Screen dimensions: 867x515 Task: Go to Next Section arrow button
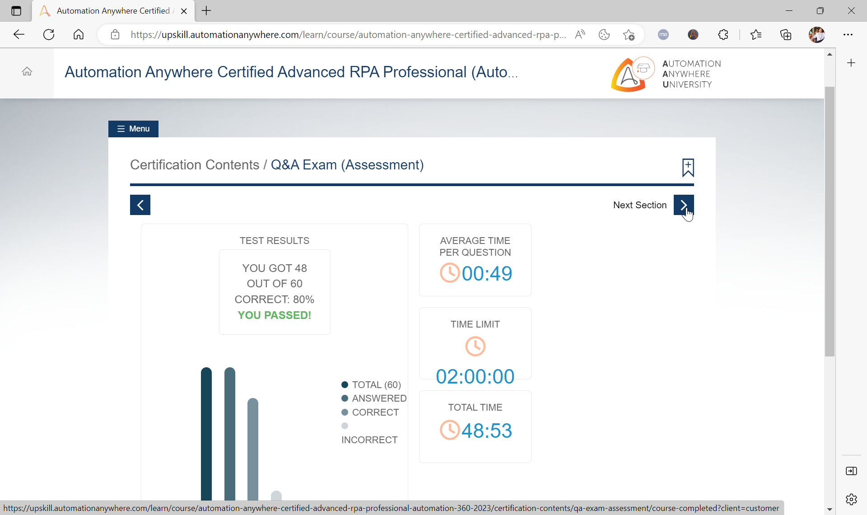[x=684, y=205]
